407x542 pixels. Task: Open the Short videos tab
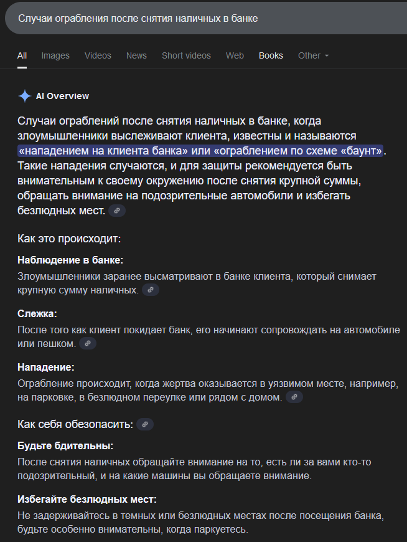tap(186, 55)
